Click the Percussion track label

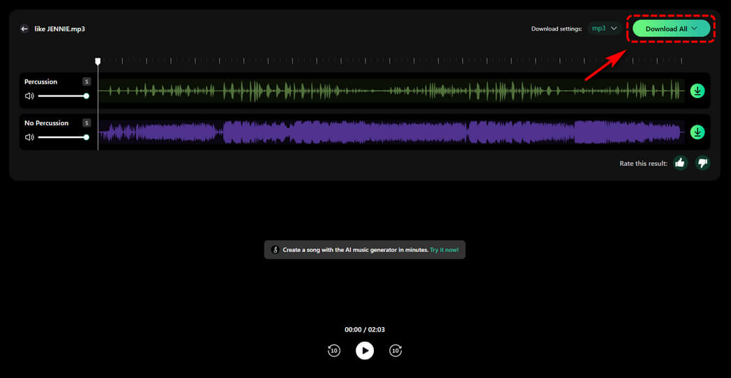[40, 81]
